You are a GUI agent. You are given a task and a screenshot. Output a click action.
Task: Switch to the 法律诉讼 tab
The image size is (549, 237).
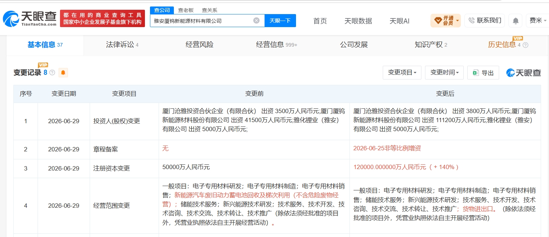tap(122, 45)
